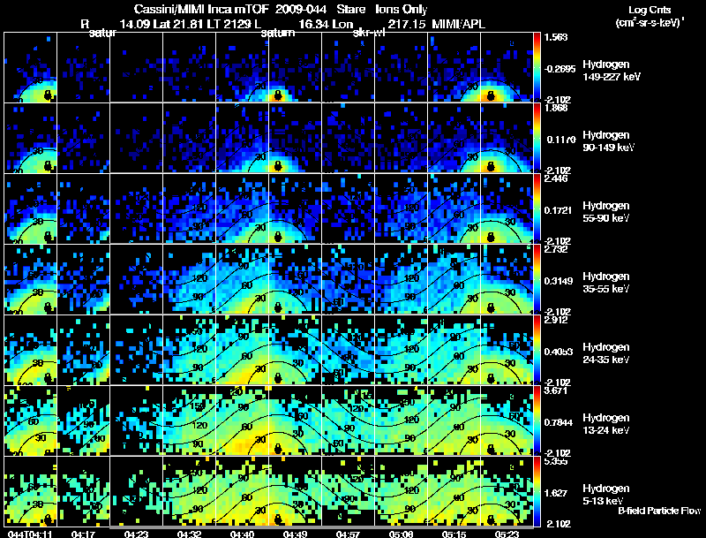Viewport: 706px width, 538px height.
Task: Click the 90-149 keV color bar
Action: click(x=537, y=138)
